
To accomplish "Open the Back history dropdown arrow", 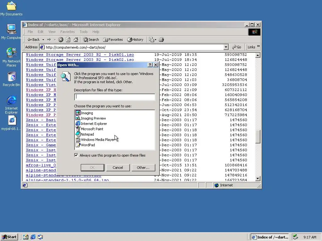I will point(43,40).
